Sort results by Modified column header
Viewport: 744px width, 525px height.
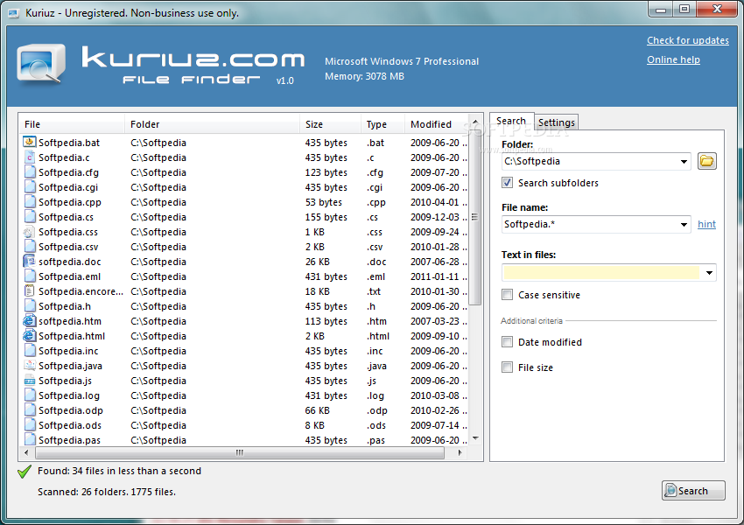[437, 124]
